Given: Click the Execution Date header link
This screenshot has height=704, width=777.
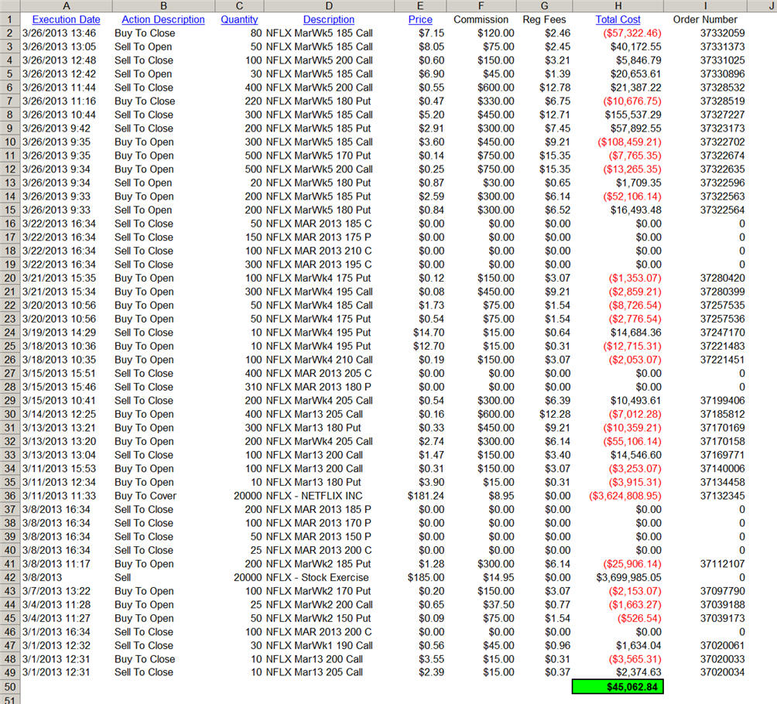Looking at the screenshot, I should click(x=66, y=19).
